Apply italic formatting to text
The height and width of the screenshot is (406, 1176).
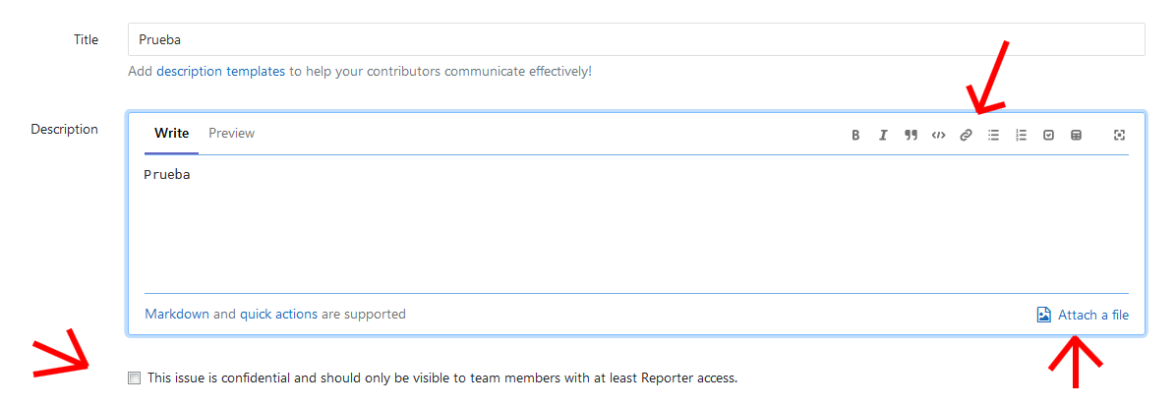[x=883, y=136]
